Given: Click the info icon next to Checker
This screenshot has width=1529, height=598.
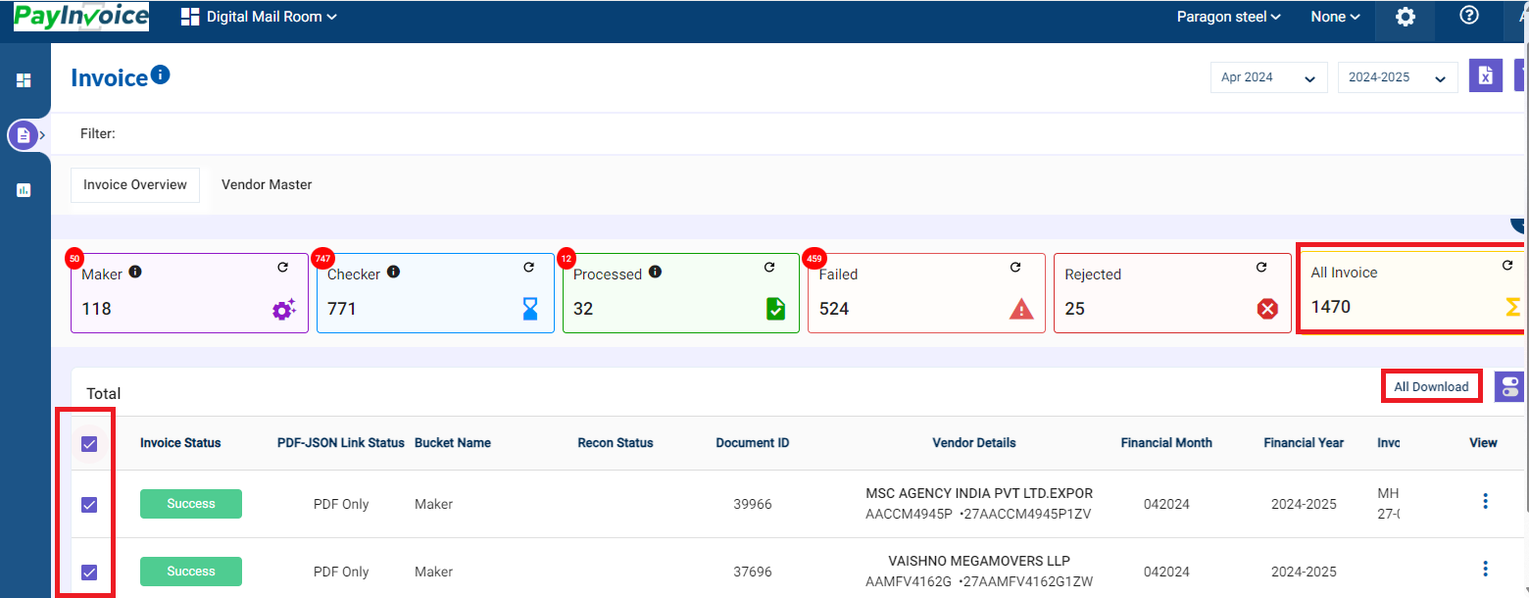Looking at the screenshot, I should pos(393,272).
